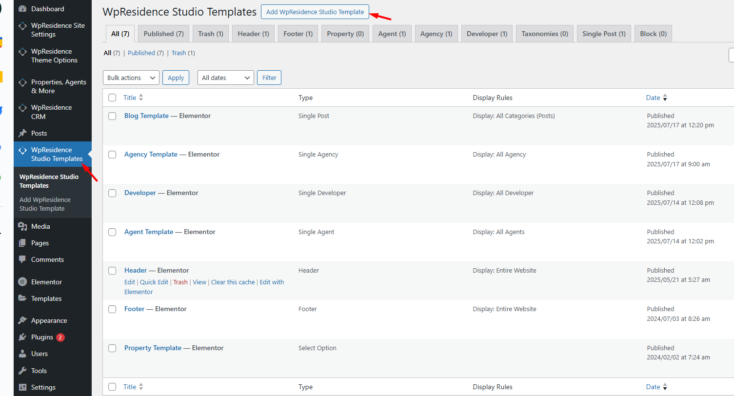Viewport: 734px width, 396px height.
Task: Click the Edit with Elementor link
Action: (272, 282)
